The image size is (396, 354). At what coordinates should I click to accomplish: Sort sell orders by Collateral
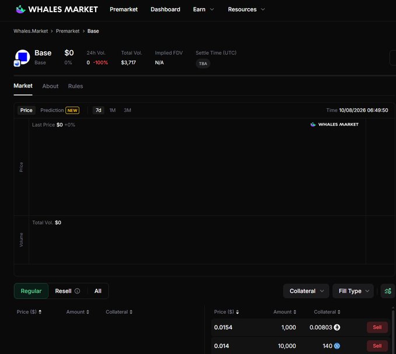pyautogui.click(x=327, y=312)
